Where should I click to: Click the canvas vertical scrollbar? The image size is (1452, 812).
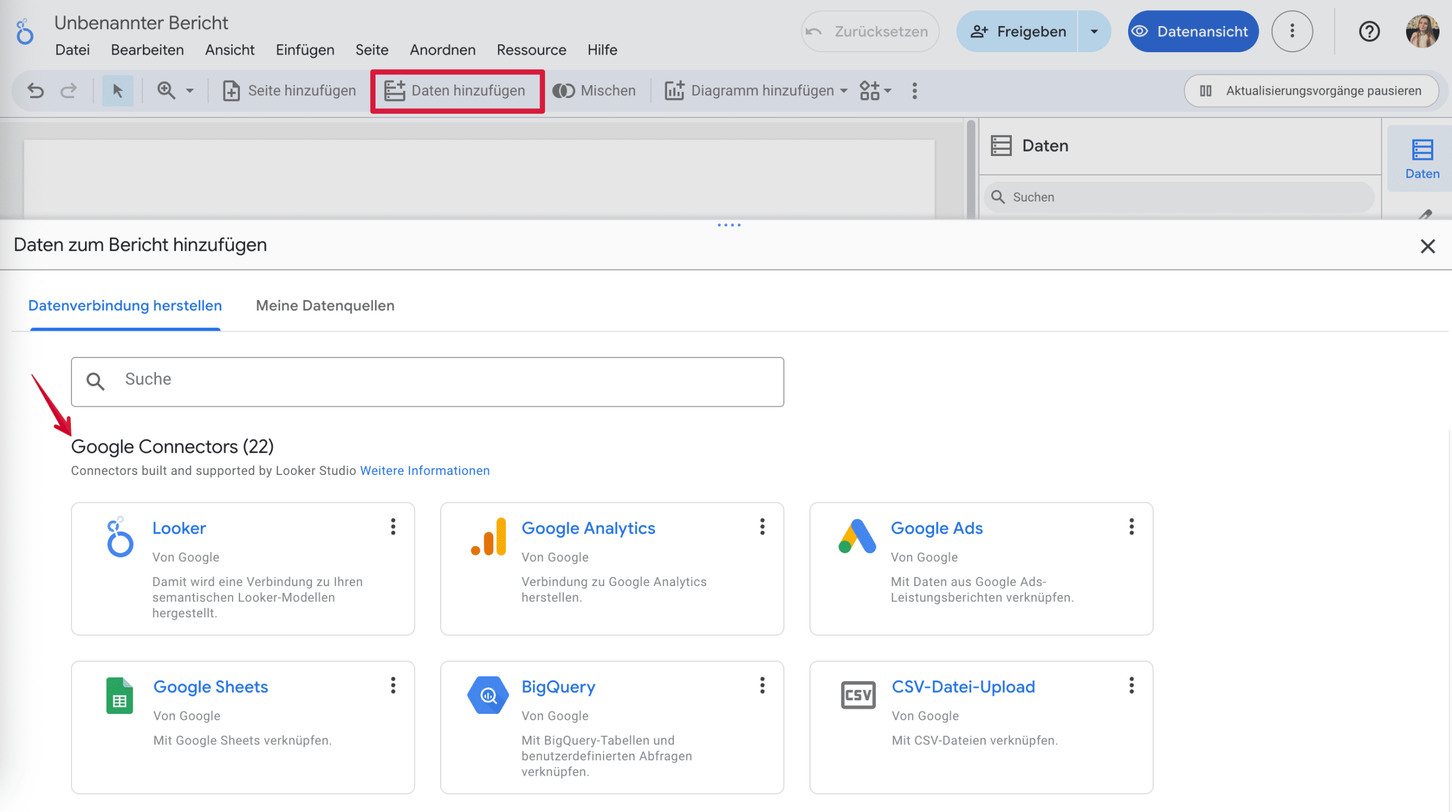tap(970, 169)
